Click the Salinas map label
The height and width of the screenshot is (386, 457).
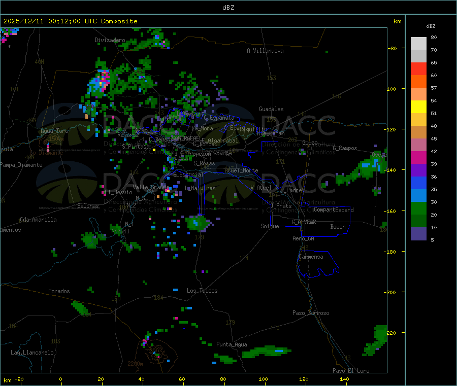click(x=88, y=206)
